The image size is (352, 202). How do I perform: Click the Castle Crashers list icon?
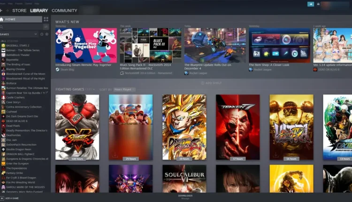click(3, 97)
